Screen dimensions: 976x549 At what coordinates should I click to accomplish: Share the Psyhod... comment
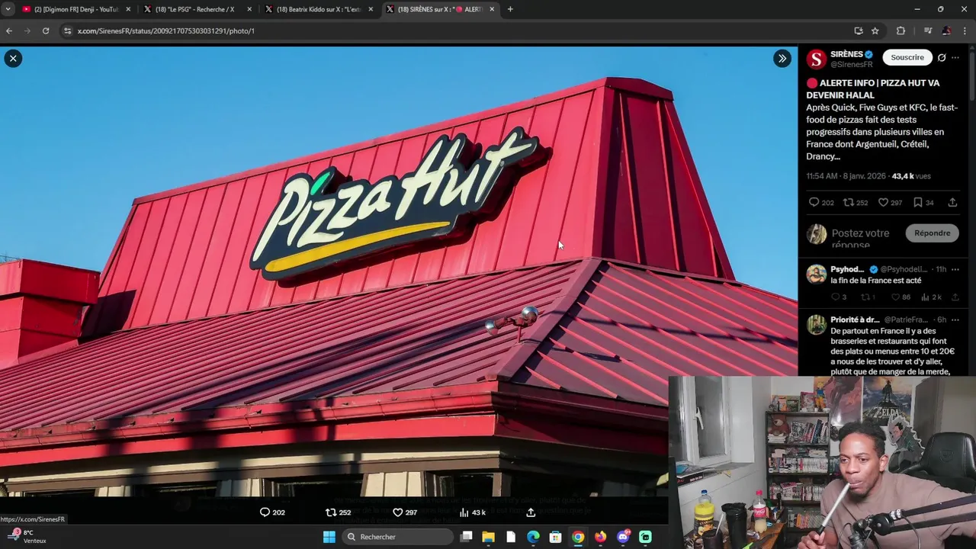click(955, 297)
